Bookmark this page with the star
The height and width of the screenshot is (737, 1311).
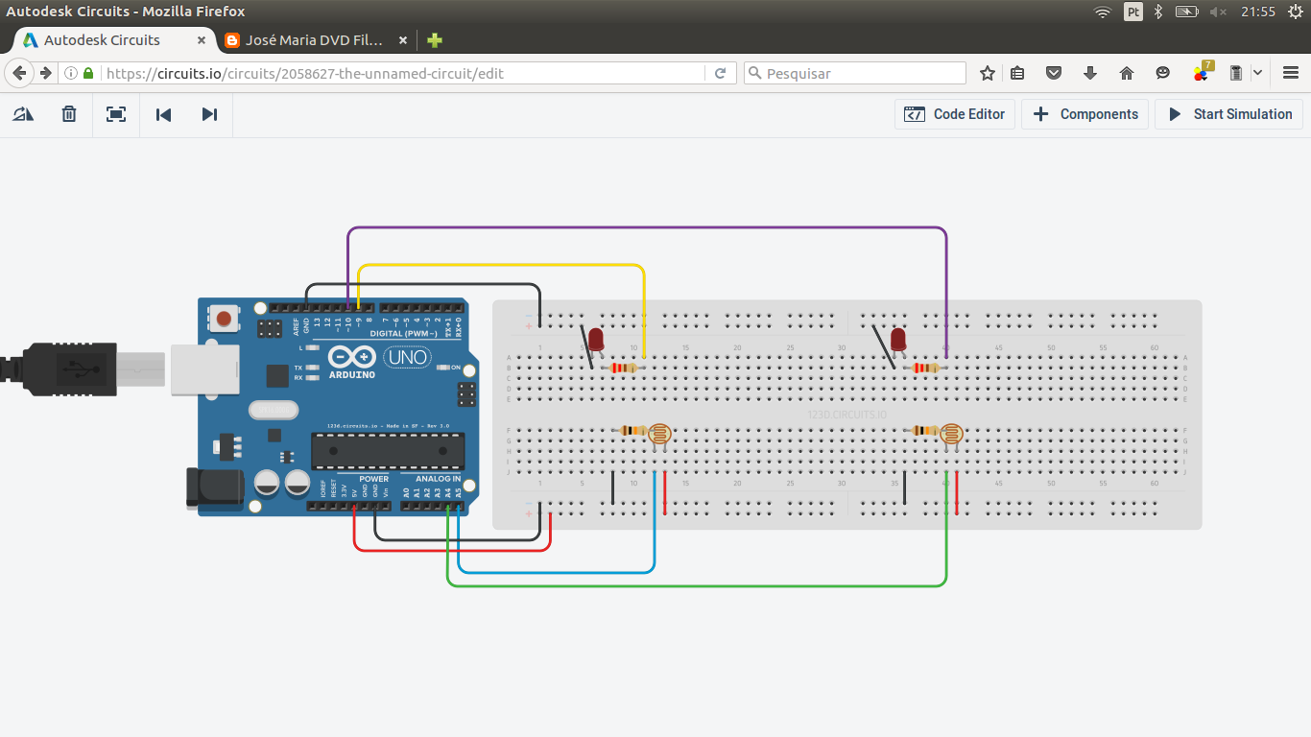coord(988,73)
